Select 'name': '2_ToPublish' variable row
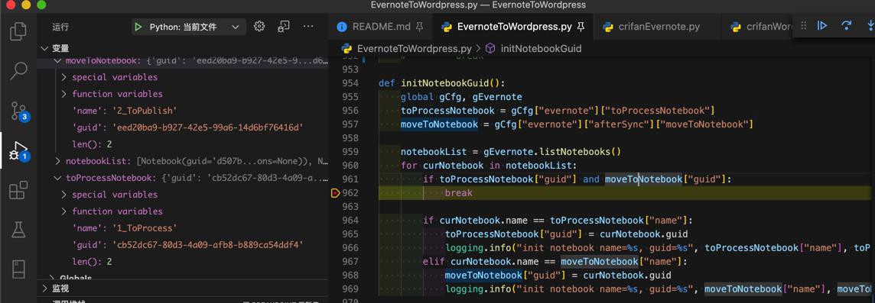The height and width of the screenshot is (303, 875). [x=183, y=111]
